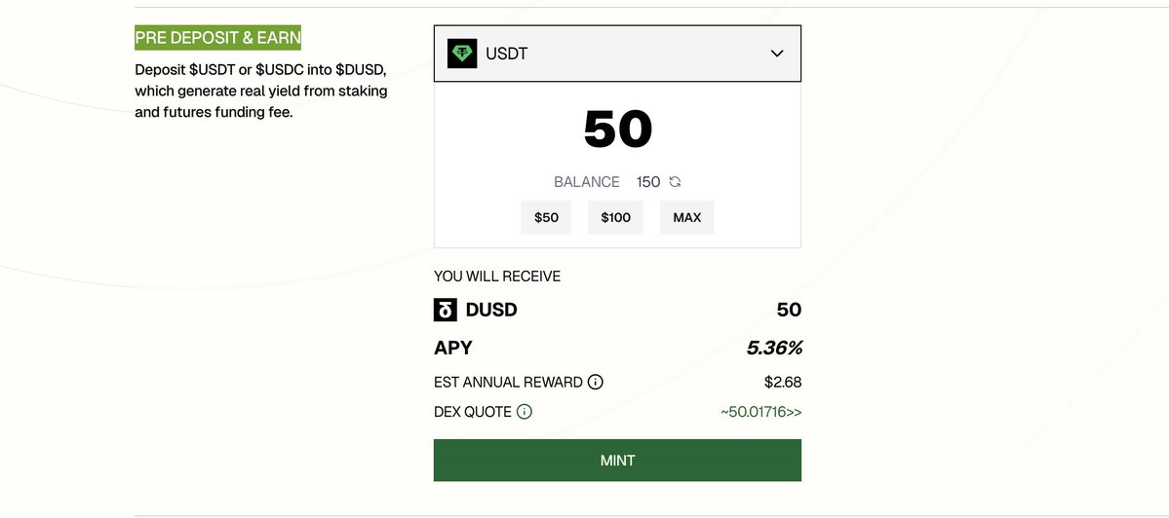Viewport: 1169px width, 518px height.
Task: Select the 5.36% APY value
Action: point(774,348)
